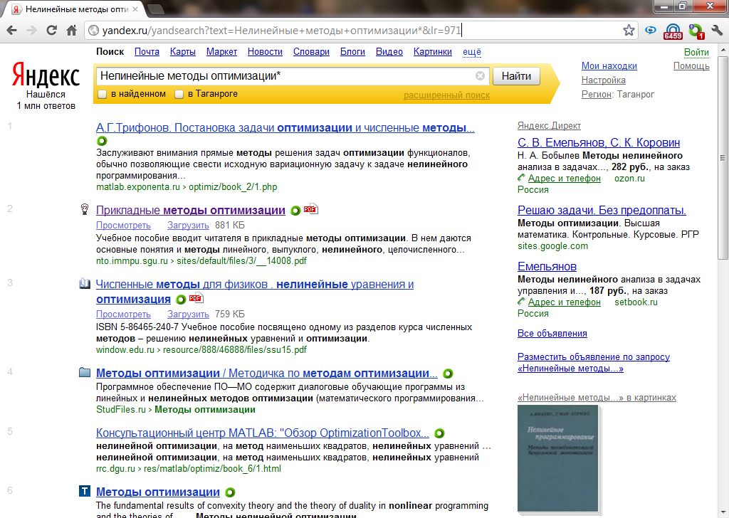Open Прикладные методы оптимизации result title
The height and width of the screenshot is (518, 729).
tap(191, 211)
